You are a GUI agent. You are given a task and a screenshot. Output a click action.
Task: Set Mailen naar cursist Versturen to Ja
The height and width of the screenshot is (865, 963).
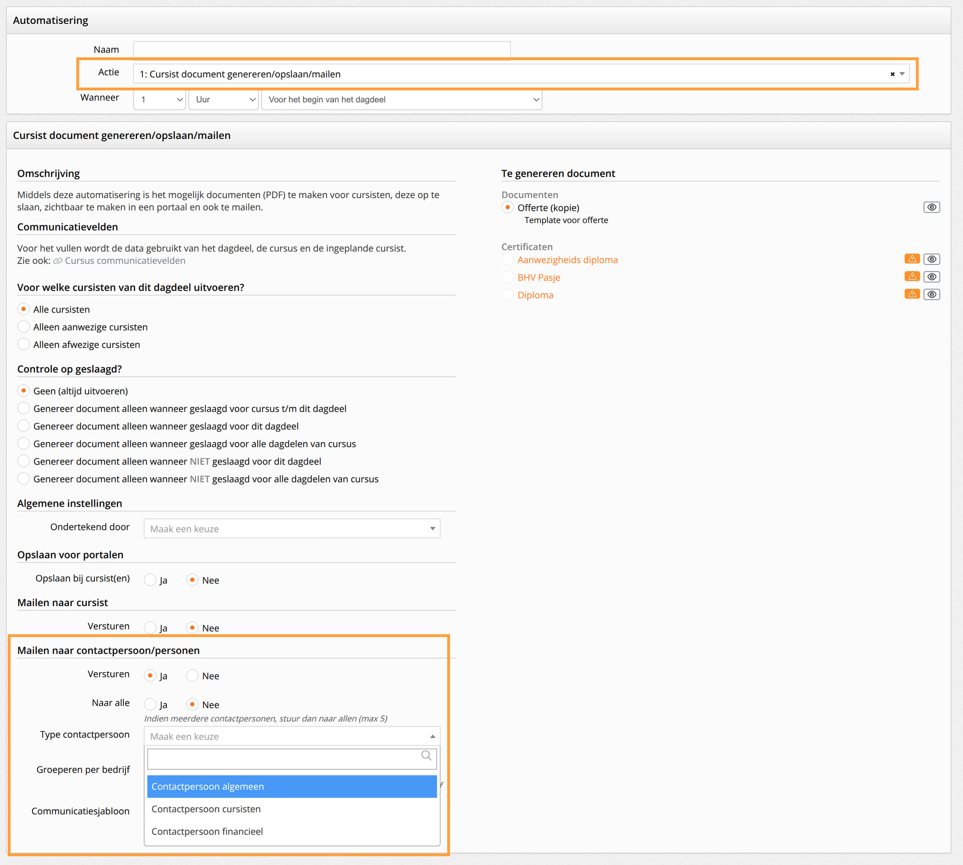[x=150, y=628]
